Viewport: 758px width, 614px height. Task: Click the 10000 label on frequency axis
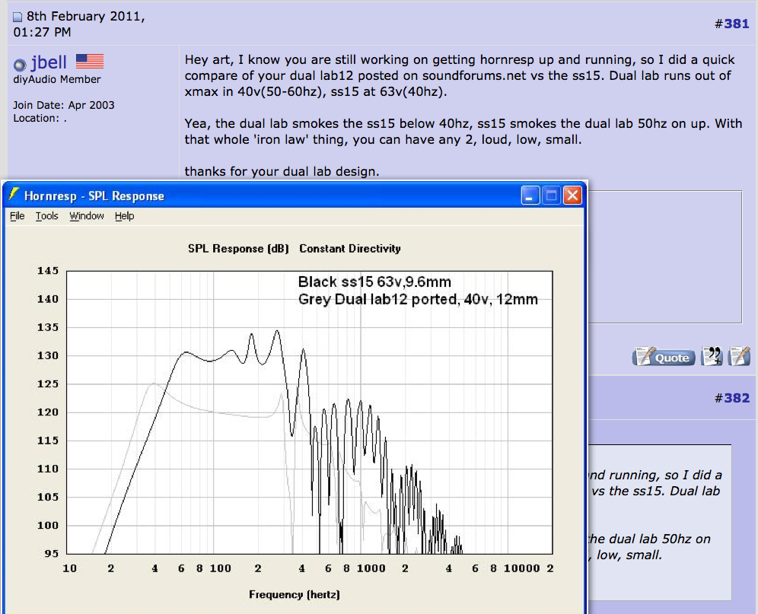coord(521,568)
